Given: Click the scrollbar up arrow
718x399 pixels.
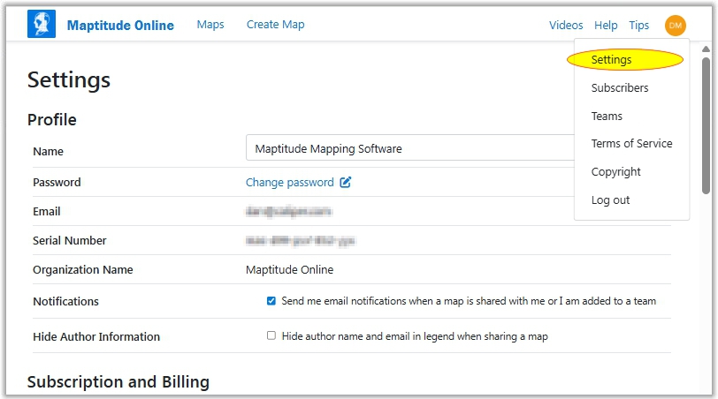Looking at the screenshot, I should click(x=707, y=49).
